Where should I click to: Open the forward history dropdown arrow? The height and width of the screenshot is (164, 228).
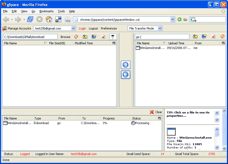[24, 20]
